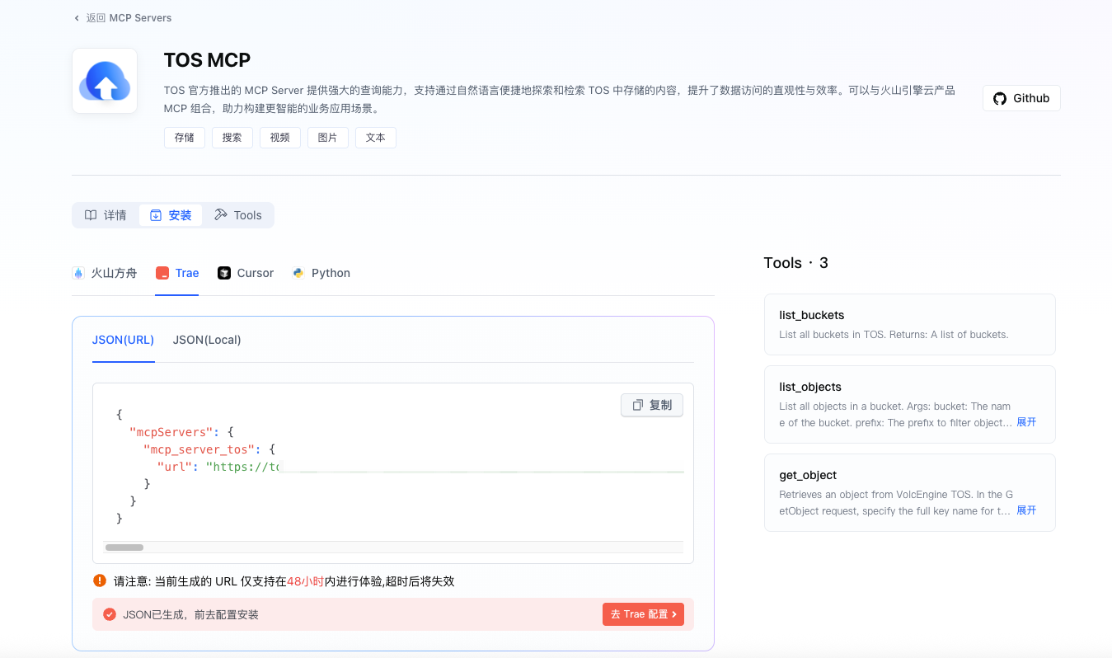Select the 文本 tag
The width and height of the screenshot is (1112, 658).
pyautogui.click(x=376, y=138)
